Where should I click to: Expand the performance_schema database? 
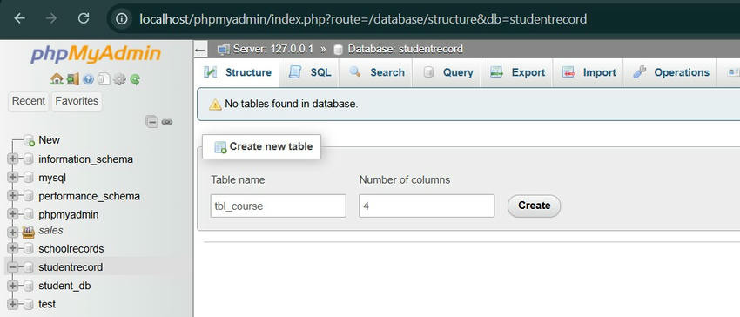click(13, 196)
